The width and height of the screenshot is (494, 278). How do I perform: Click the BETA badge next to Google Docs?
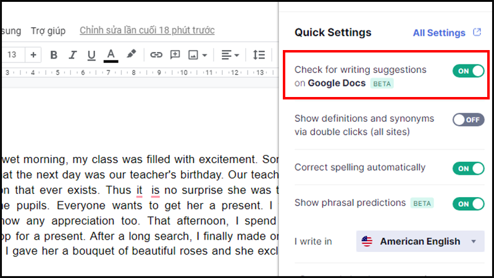pyautogui.click(x=382, y=84)
